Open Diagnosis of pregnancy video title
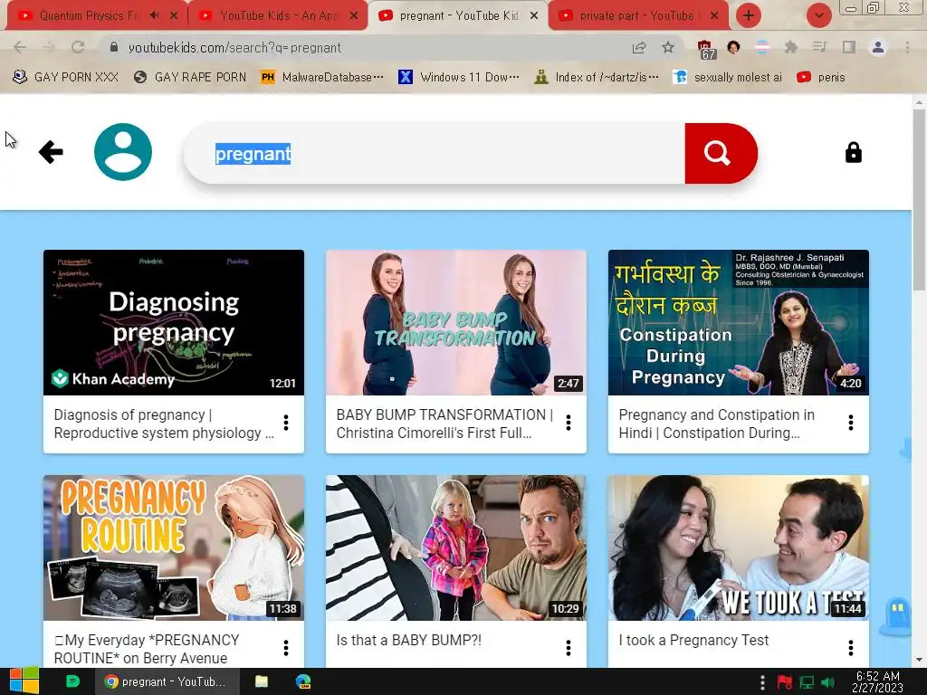This screenshot has width=927, height=695. point(164,424)
